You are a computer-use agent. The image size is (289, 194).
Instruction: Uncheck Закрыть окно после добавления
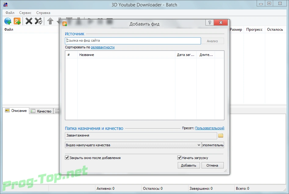click(x=67, y=158)
